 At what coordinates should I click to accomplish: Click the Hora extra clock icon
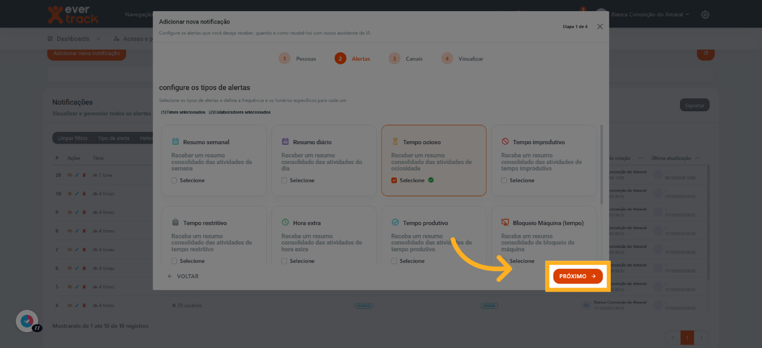285,223
